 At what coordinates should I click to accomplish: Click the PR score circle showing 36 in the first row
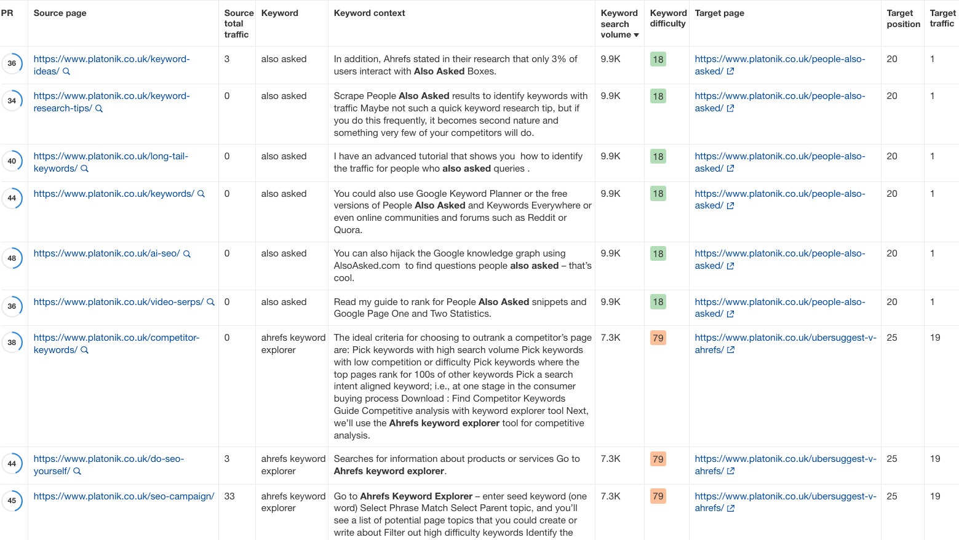point(12,63)
